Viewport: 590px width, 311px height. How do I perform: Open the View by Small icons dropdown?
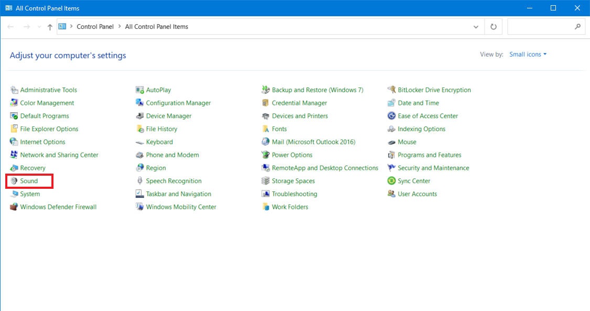pyautogui.click(x=528, y=54)
